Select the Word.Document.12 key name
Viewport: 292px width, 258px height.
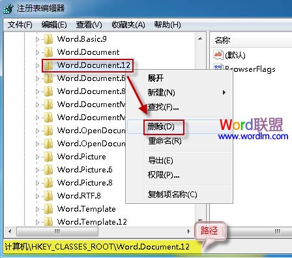pyautogui.click(x=94, y=65)
